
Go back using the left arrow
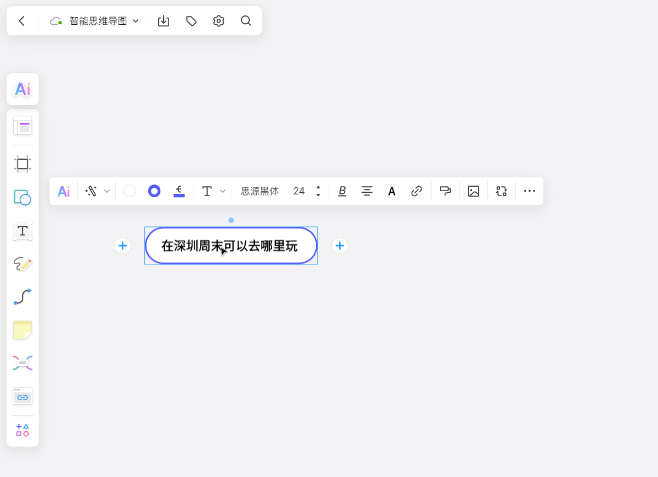click(22, 21)
